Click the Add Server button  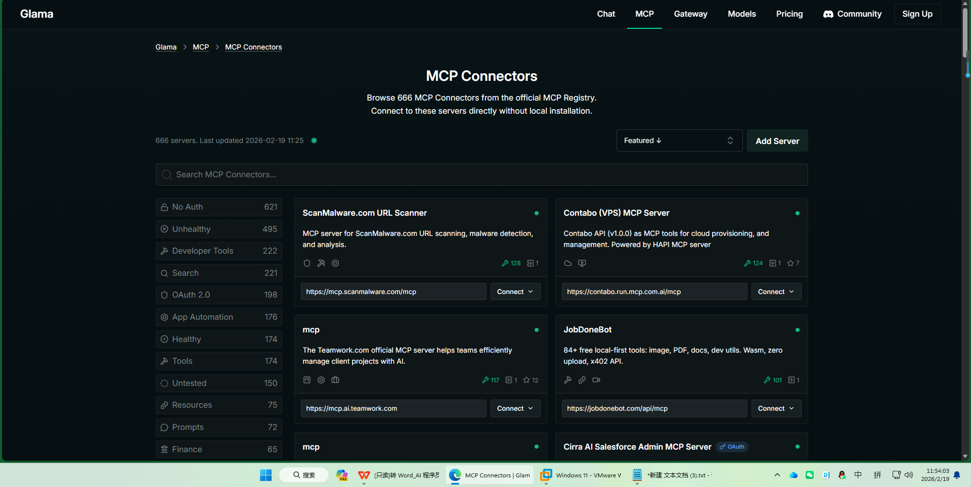pyautogui.click(x=777, y=141)
